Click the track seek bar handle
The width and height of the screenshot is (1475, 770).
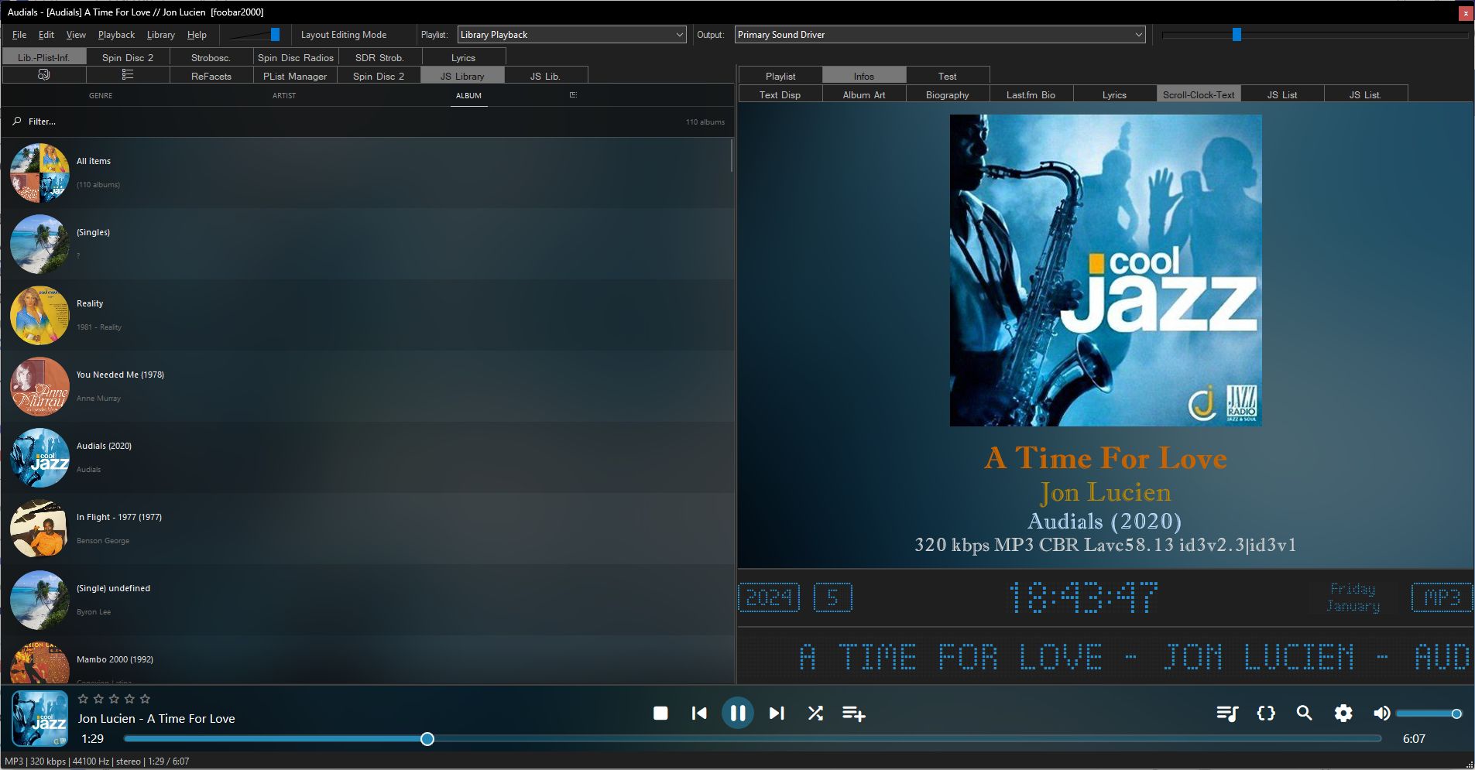[x=427, y=739]
